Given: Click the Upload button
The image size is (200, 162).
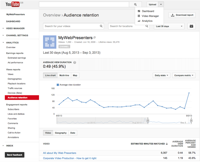Looking at the screenshot, I should pyautogui.click(x=153, y=4).
